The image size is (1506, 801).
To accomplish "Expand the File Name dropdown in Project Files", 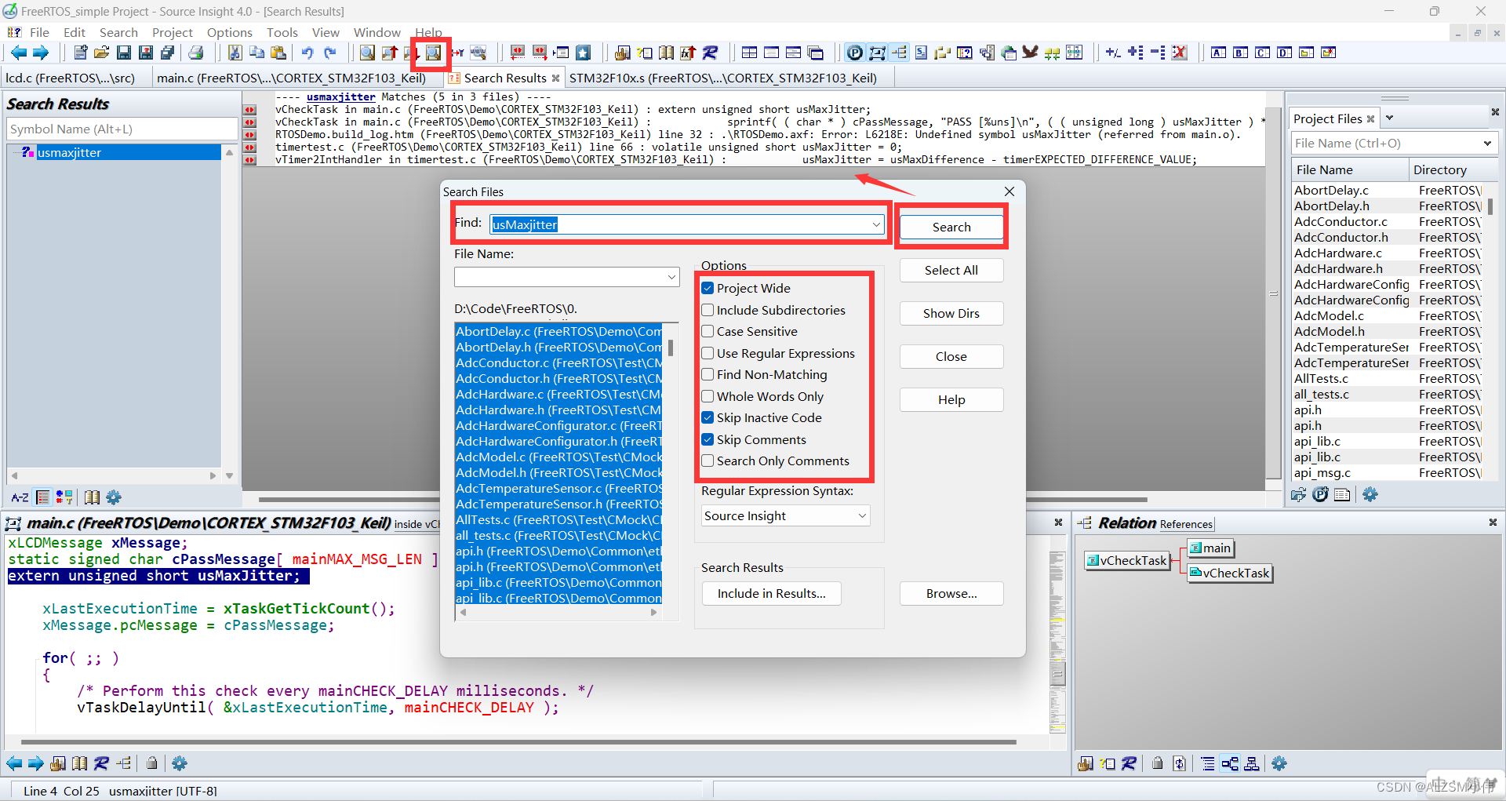I will click(x=1488, y=143).
